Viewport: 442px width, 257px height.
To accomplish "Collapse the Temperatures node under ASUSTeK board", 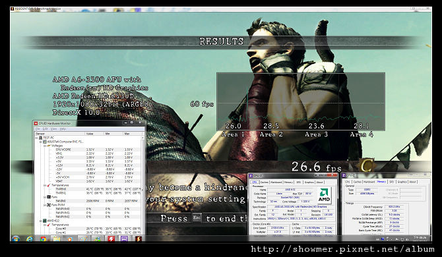I will click(45, 185).
